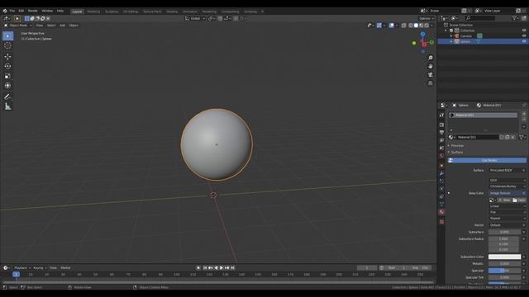
Task: Click the Play animation button
Action: tap(222, 267)
